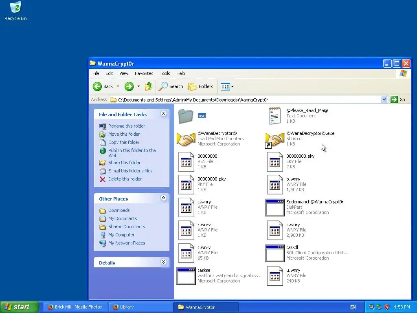The width and height of the screenshot is (417, 313).
Task: Click the taskbar clock showing 4:53 PM
Action: (x=402, y=307)
